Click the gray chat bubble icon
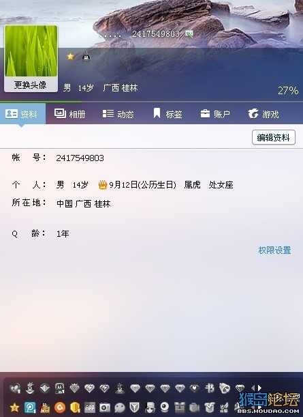This screenshot has height=417, width=303. pos(120,407)
